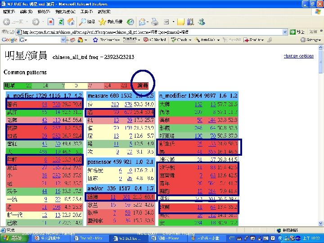
Task: Open the Mail button dropdown arrow
Action: point(148,22)
